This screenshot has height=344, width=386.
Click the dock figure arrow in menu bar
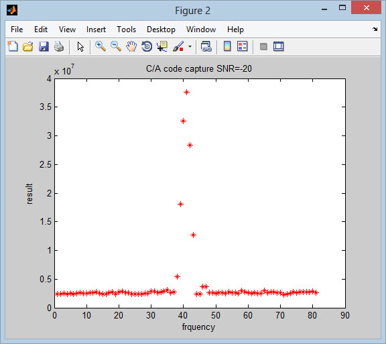[375, 30]
